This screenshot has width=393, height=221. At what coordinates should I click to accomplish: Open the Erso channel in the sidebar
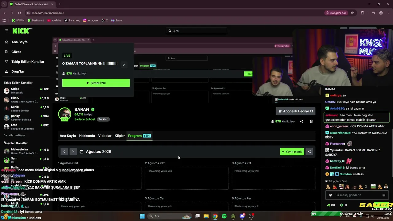pyautogui.click(x=26, y=127)
